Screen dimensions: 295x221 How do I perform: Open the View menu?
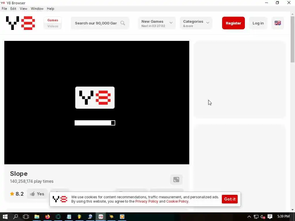point(24,9)
